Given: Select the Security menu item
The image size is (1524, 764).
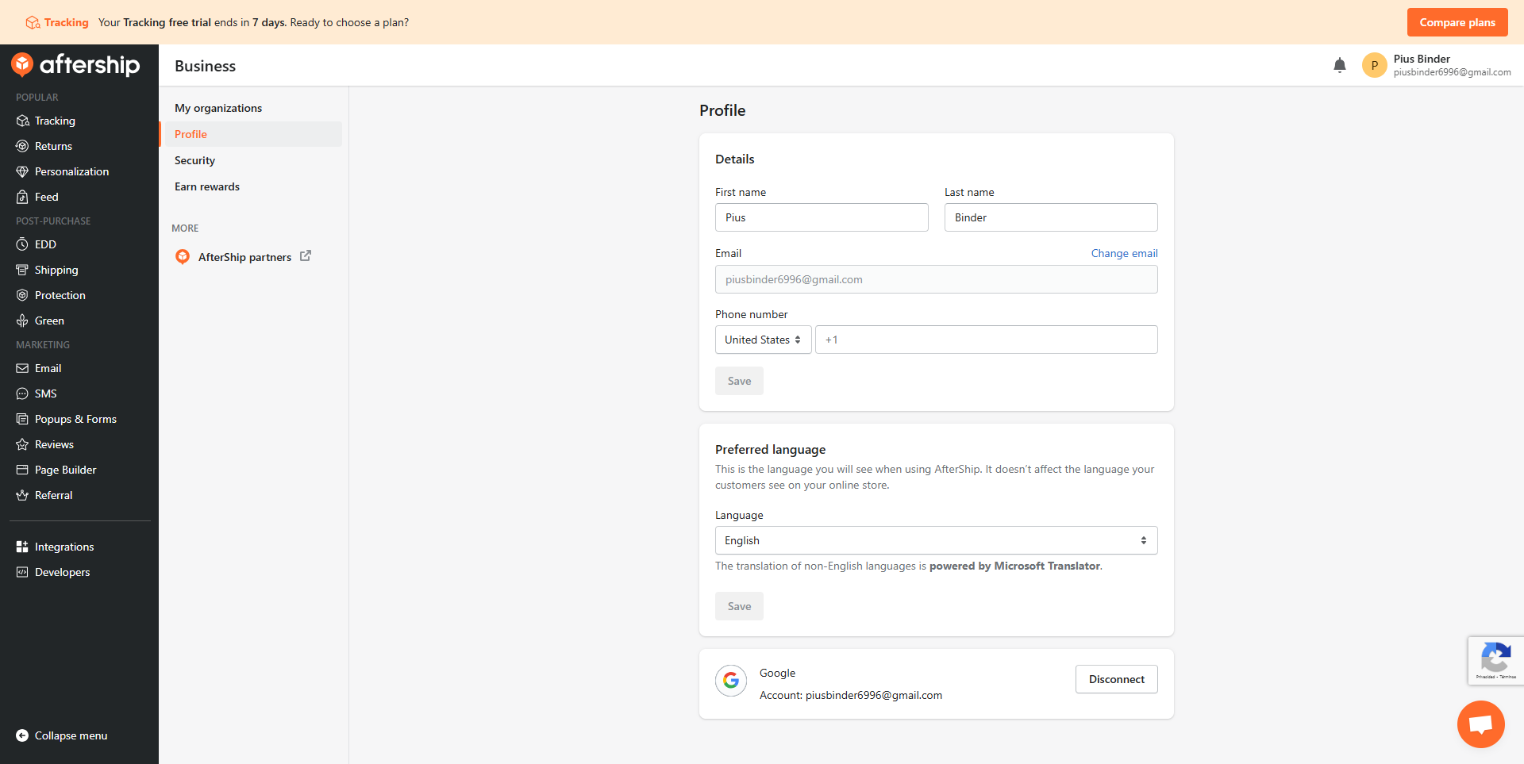Looking at the screenshot, I should point(194,160).
